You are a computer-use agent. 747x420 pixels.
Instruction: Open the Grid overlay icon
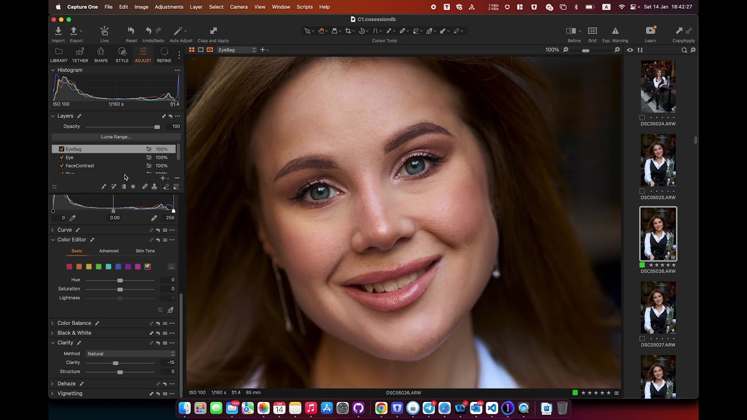coord(592,31)
